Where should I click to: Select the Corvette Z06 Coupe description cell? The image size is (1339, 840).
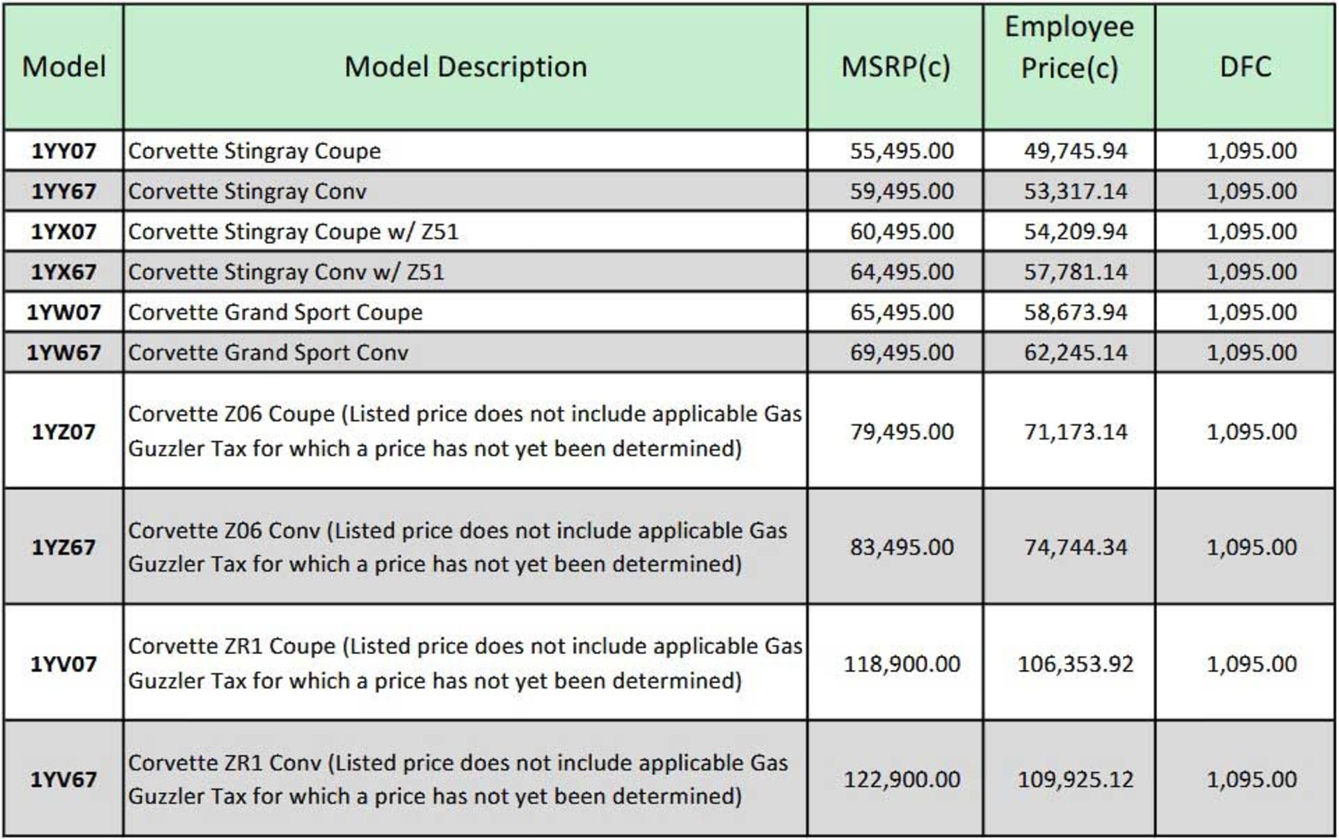(465, 431)
